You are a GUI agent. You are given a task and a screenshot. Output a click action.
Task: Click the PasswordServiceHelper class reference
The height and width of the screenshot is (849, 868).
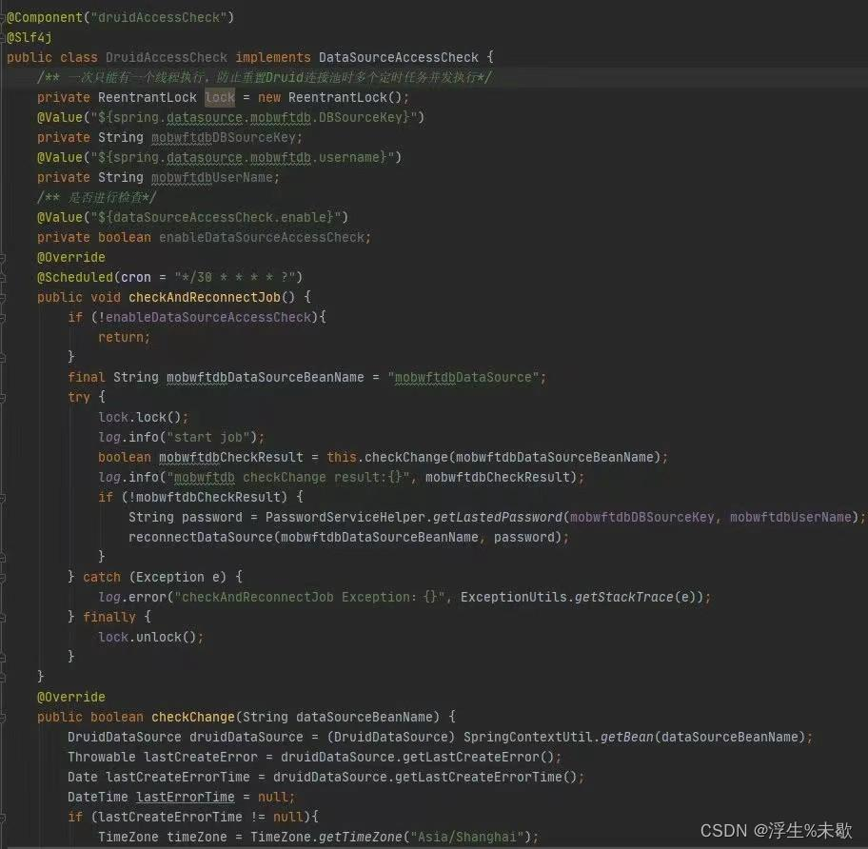click(345, 518)
